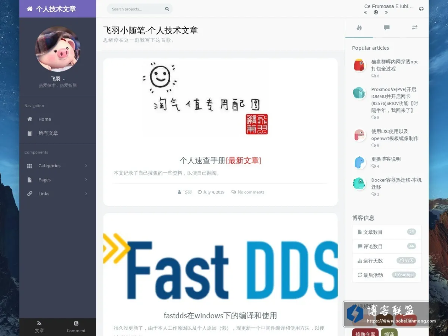
Task: Open the fastdds在windows下的编译和使用 article
Action: tap(220, 315)
